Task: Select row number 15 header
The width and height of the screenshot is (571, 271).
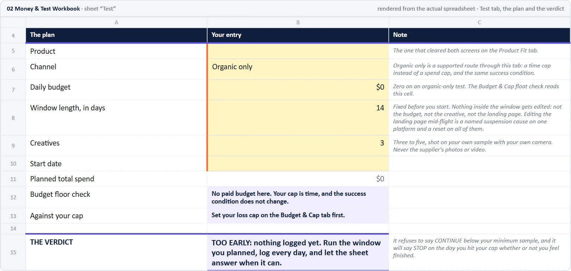Action: coord(13,252)
